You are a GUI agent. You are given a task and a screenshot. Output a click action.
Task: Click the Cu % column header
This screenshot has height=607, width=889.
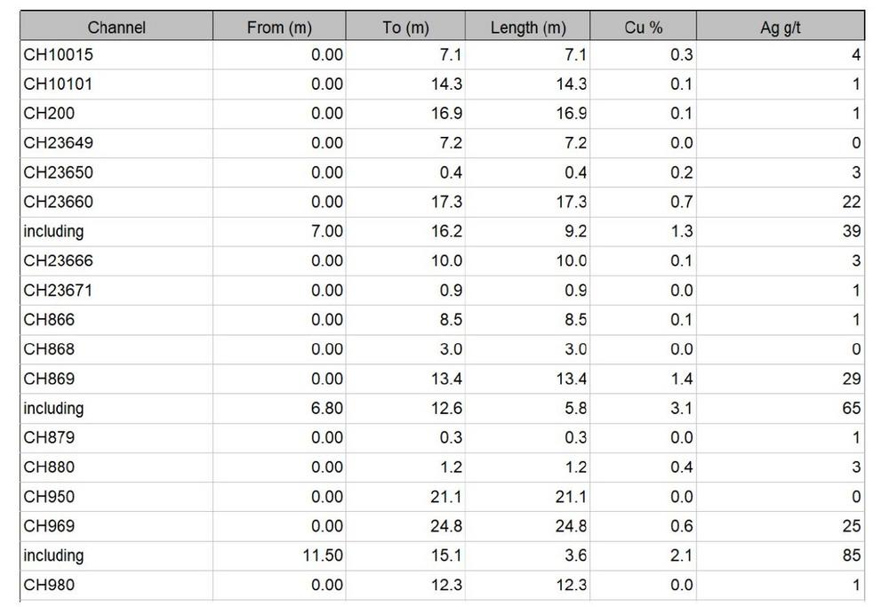[x=643, y=27]
